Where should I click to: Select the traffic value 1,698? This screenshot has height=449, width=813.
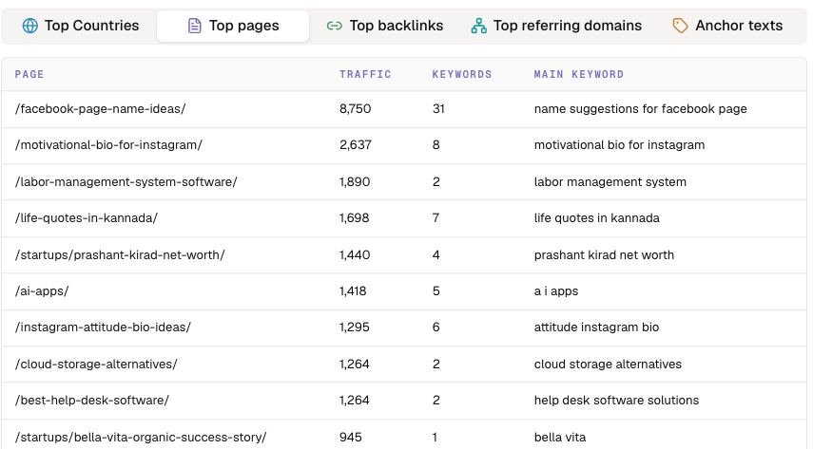(x=354, y=218)
